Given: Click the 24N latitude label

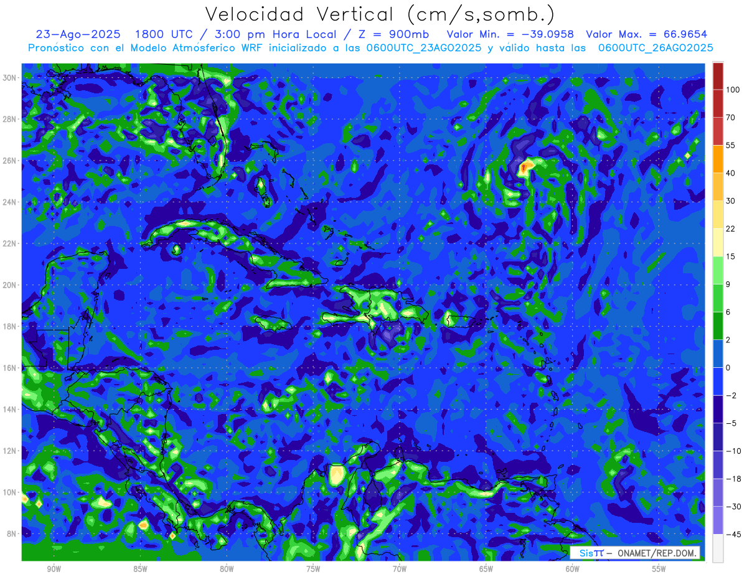Looking at the screenshot, I should coord(11,202).
